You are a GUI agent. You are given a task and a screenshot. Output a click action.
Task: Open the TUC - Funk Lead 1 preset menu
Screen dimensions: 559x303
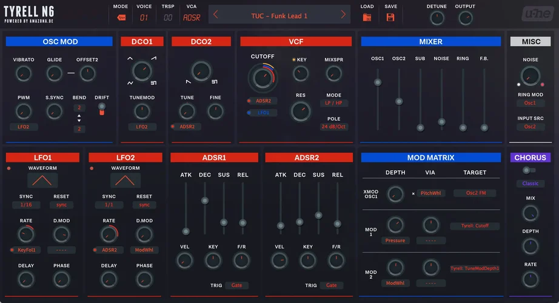[279, 15]
